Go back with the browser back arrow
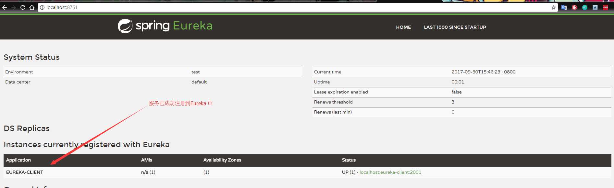 pos(5,7)
